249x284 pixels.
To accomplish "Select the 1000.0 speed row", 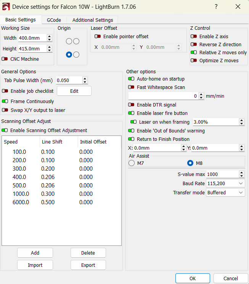I will pos(61,194).
